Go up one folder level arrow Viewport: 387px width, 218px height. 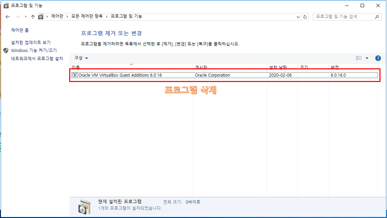coord(33,17)
